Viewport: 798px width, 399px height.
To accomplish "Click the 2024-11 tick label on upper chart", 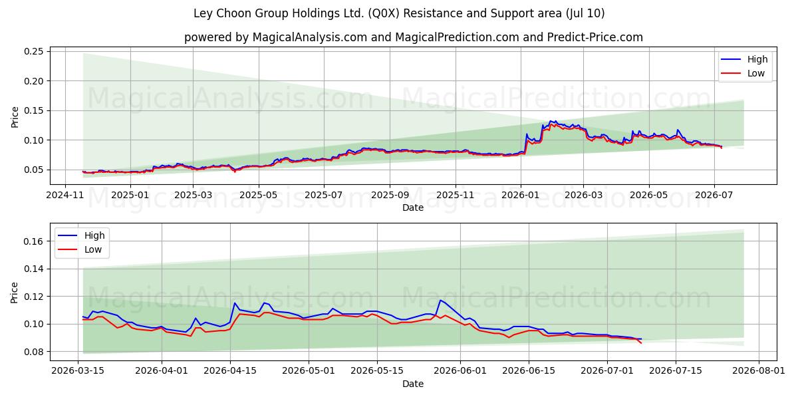I will (66, 196).
